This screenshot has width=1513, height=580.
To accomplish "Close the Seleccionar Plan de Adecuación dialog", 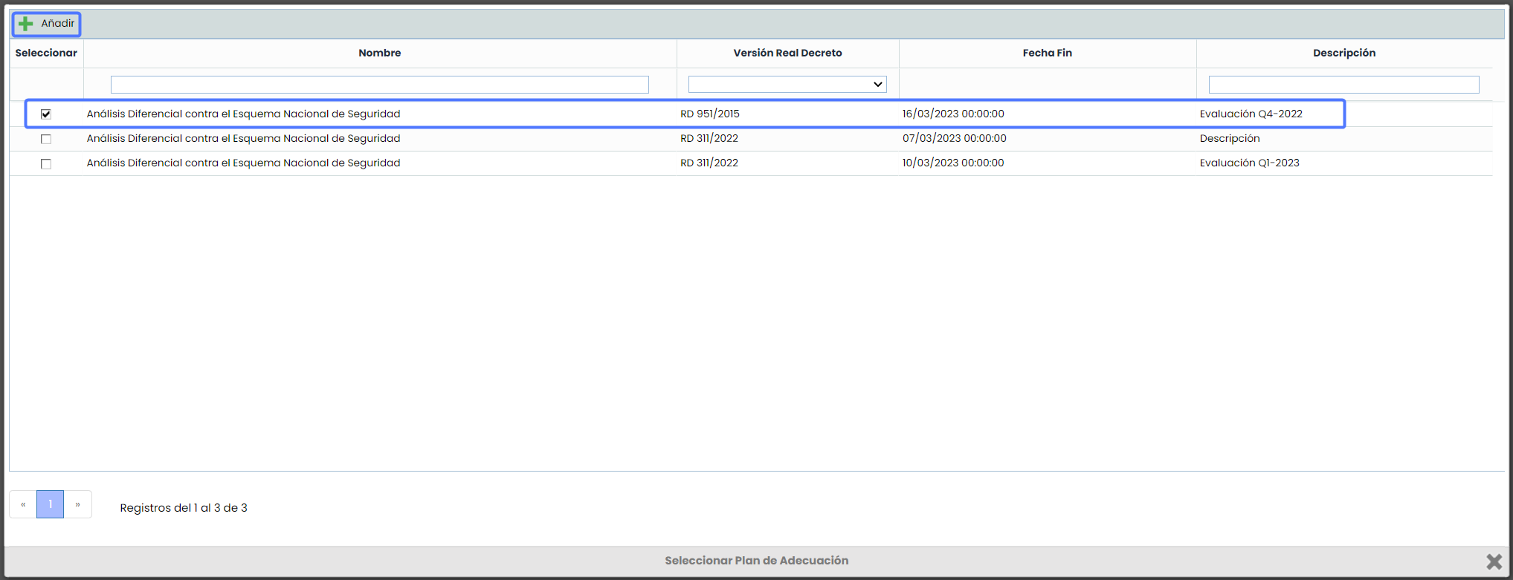I will pyautogui.click(x=1494, y=561).
